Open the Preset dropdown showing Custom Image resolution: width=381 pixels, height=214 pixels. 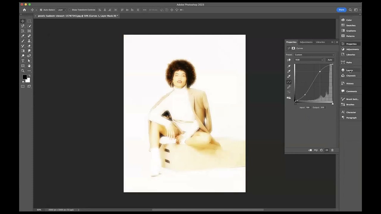pos(314,55)
